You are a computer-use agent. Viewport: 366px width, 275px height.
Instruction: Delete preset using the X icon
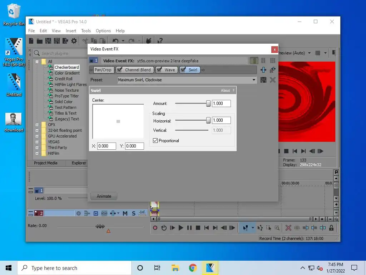[x=272, y=80]
